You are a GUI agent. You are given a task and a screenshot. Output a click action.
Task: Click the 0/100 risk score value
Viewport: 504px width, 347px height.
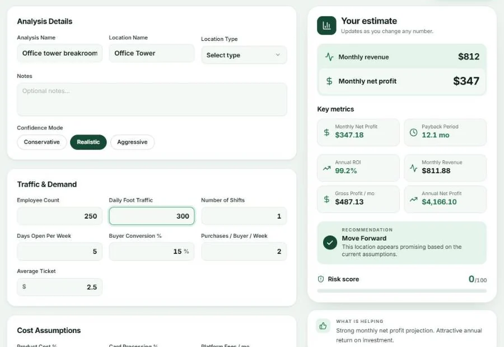(478, 279)
